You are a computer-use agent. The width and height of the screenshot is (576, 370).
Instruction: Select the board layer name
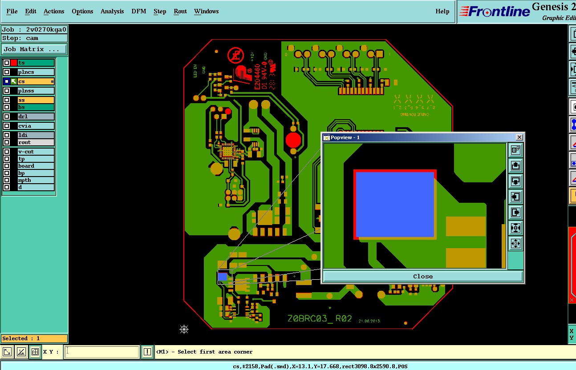pyautogui.click(x=36, y=166)
